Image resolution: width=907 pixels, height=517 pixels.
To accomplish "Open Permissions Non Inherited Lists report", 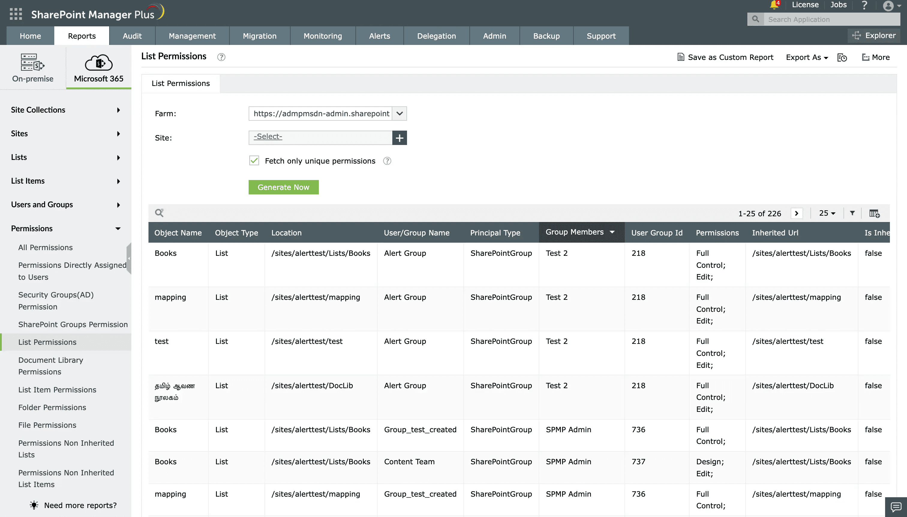I will pos(66,449).
